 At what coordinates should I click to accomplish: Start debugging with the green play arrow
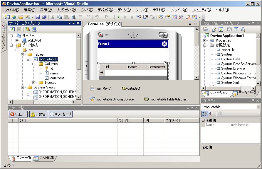click(119, 17)
